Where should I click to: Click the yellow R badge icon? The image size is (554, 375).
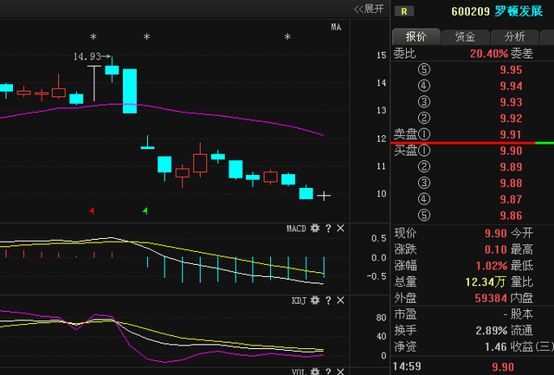(x=404, y=11)
